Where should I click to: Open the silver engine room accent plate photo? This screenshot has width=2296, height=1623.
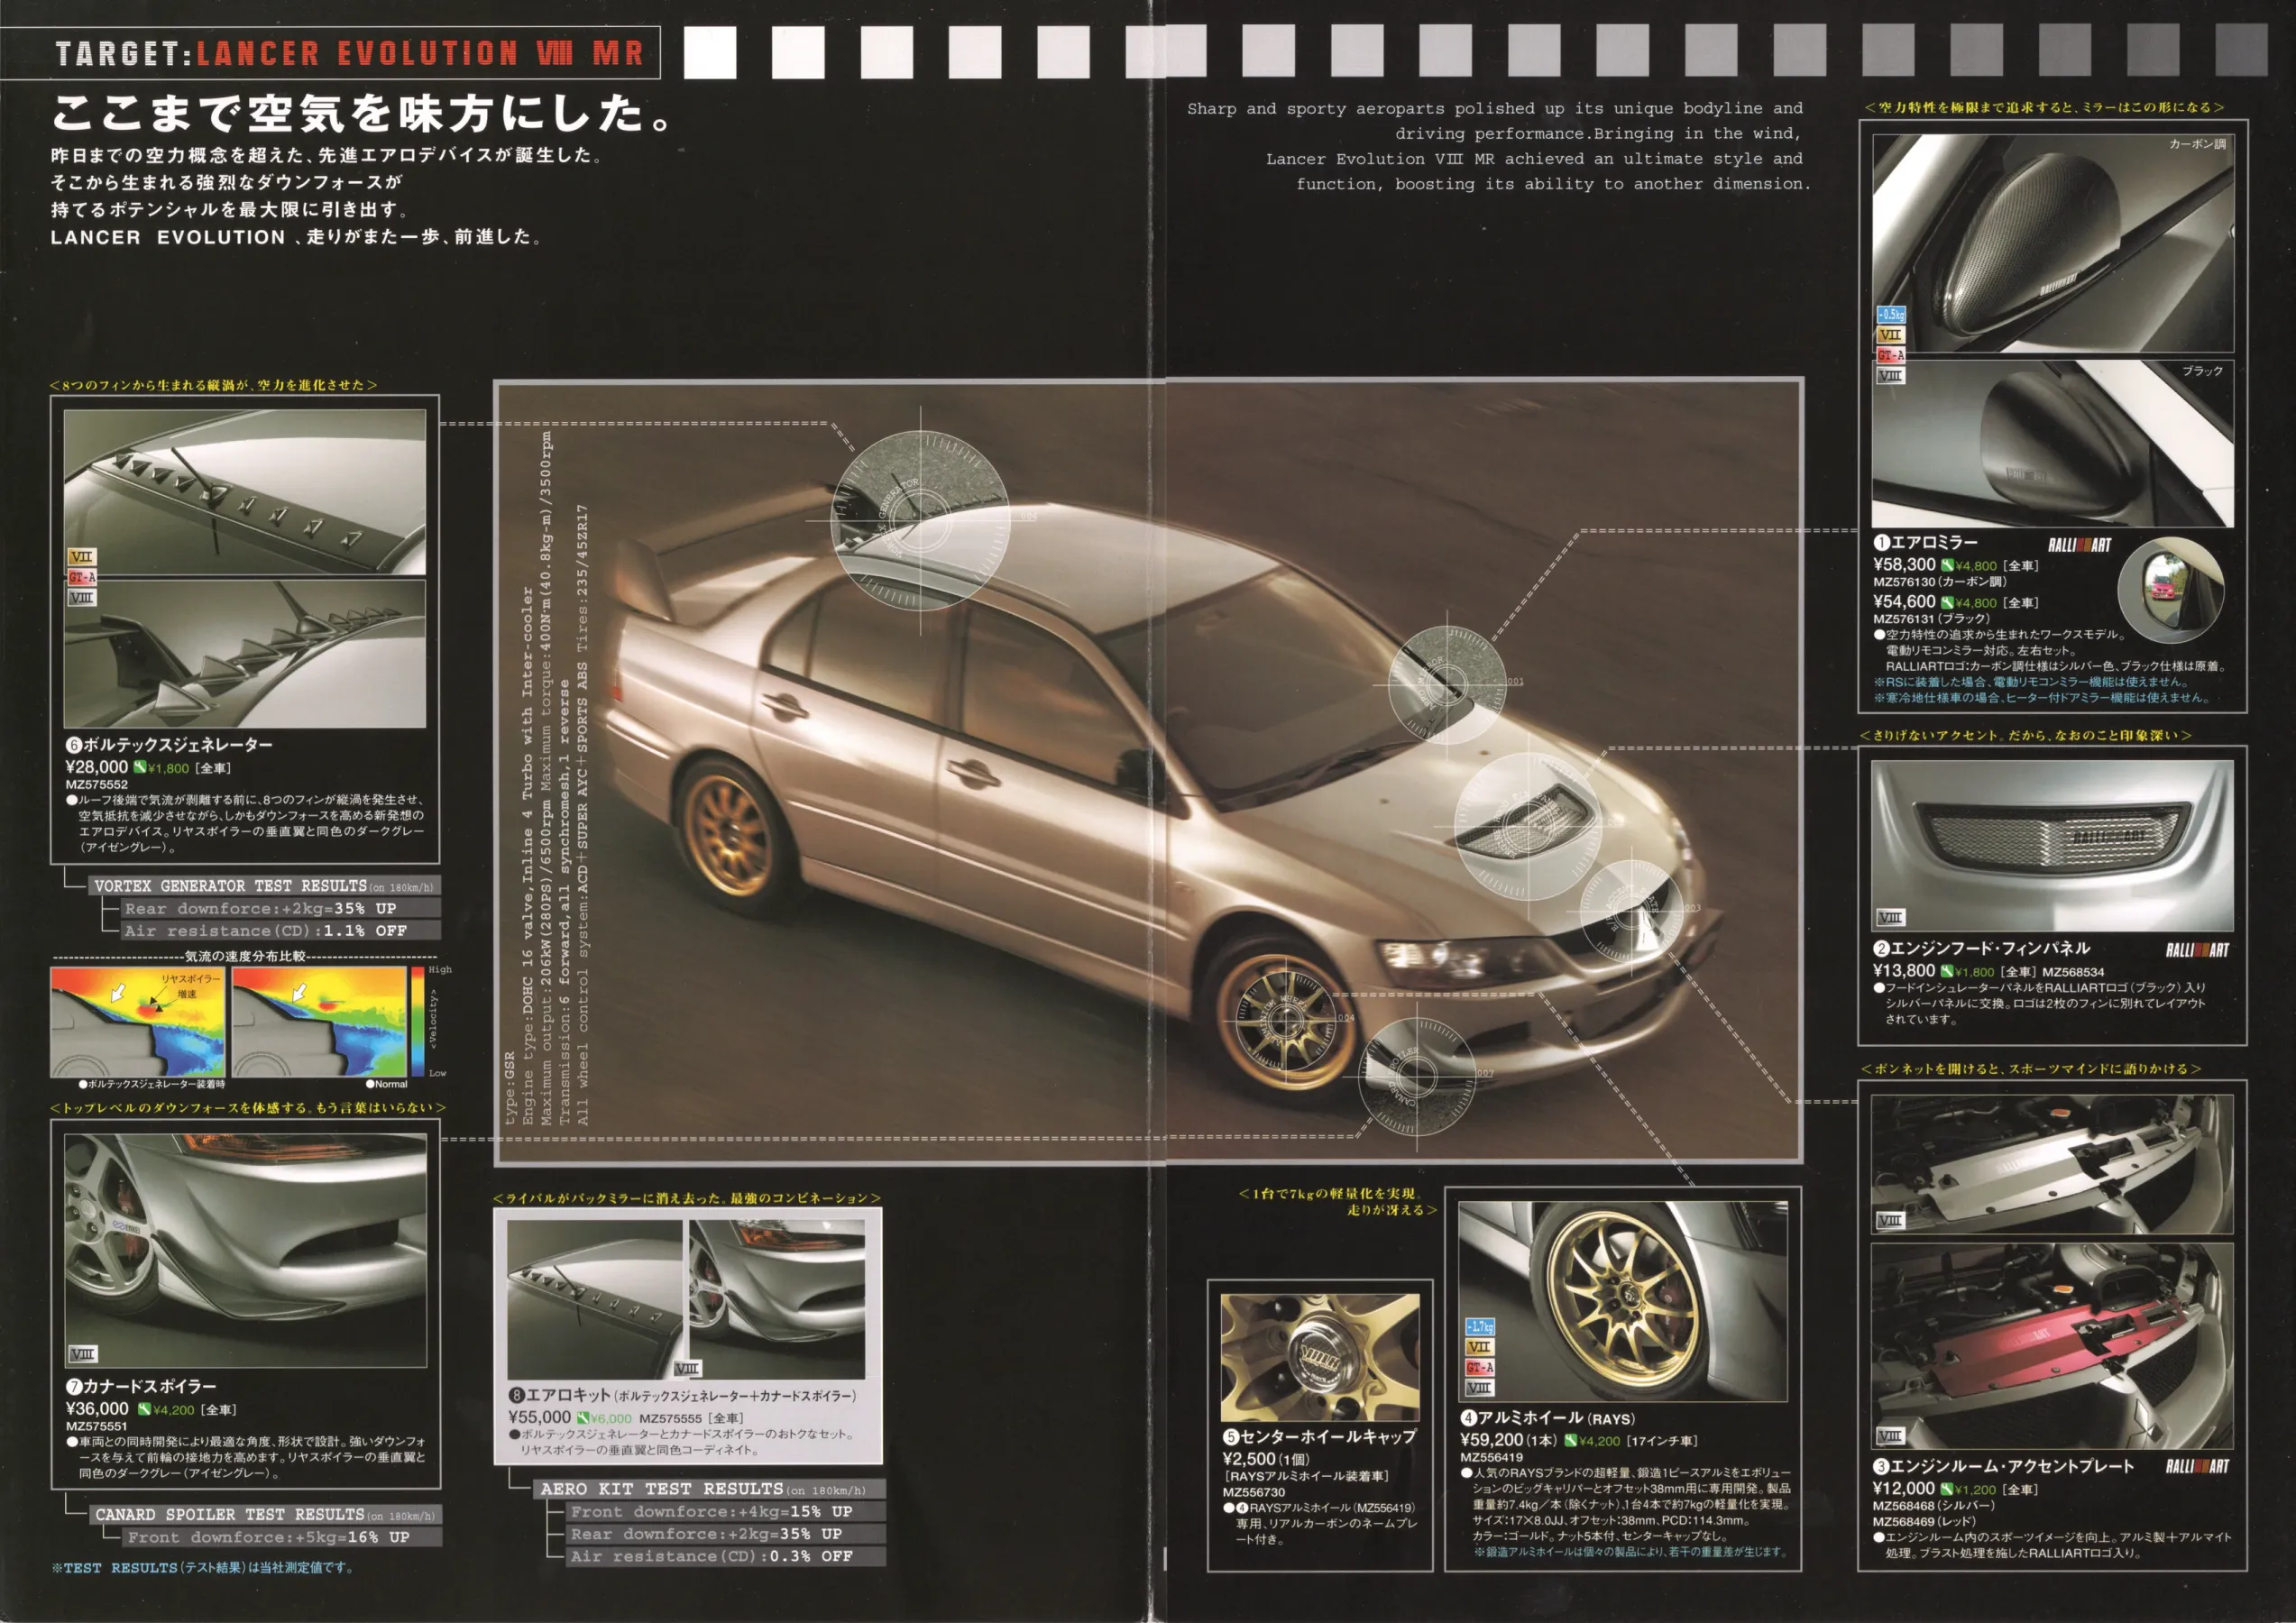coord(2053,1164)
